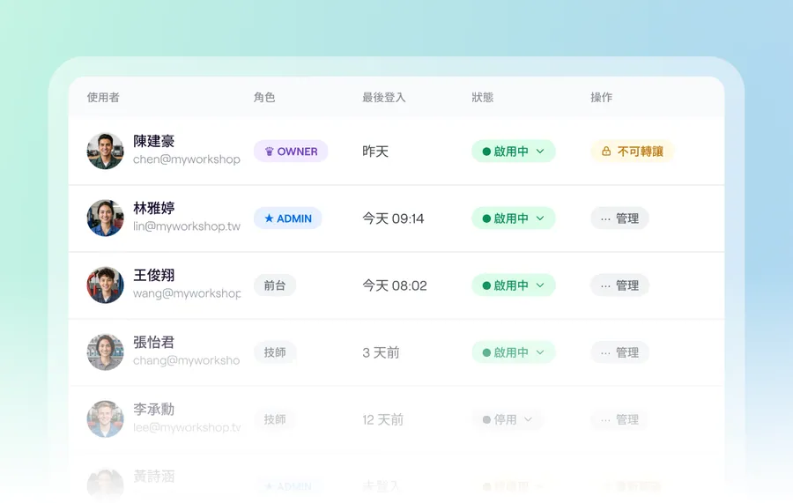
Task: Click the green status dot for 王俊翔
Action: [x=486, y=285]
